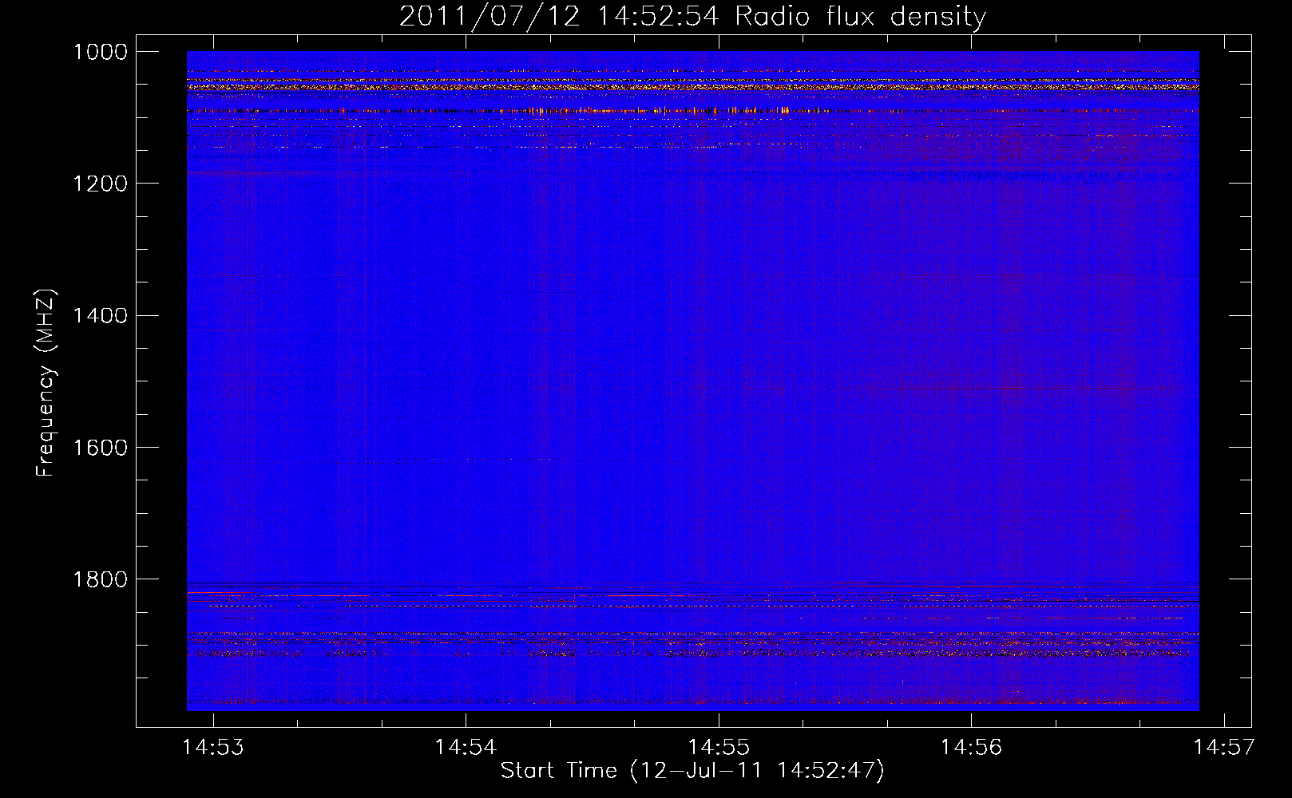Image resolution: width=1292 pixels, height=798 pixels.
Task: Click the 1200 frequency tick label
Action: [x=101, y=184]
